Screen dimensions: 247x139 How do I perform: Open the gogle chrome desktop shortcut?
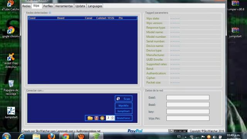pyautogui.click(x=10, y=32)
